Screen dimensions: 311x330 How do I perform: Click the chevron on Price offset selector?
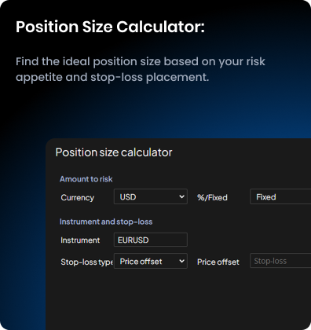181,261
